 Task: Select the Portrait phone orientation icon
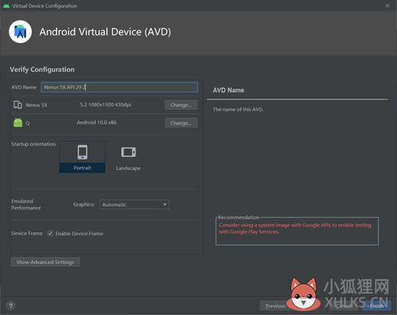(x=83, y=152)
